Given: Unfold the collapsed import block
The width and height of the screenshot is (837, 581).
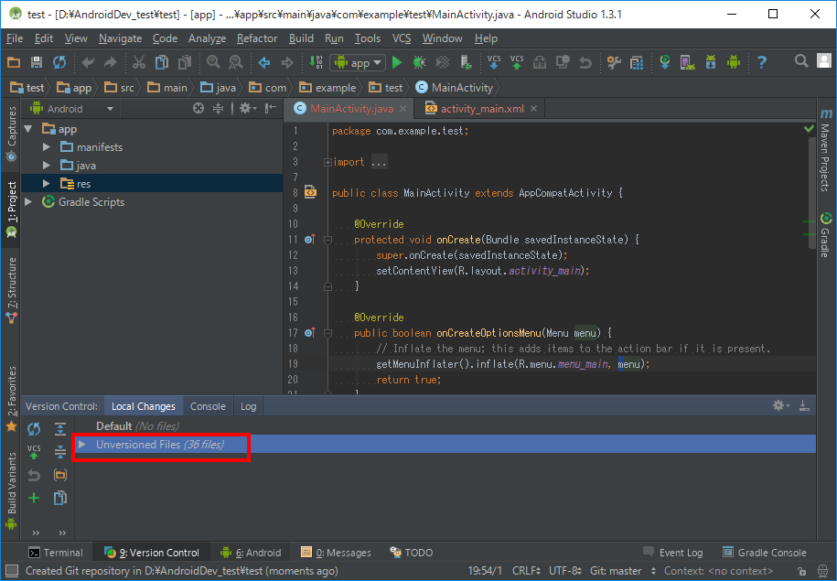Looking at the screenshot, I should pyautogui.click(x=327, y=162).
